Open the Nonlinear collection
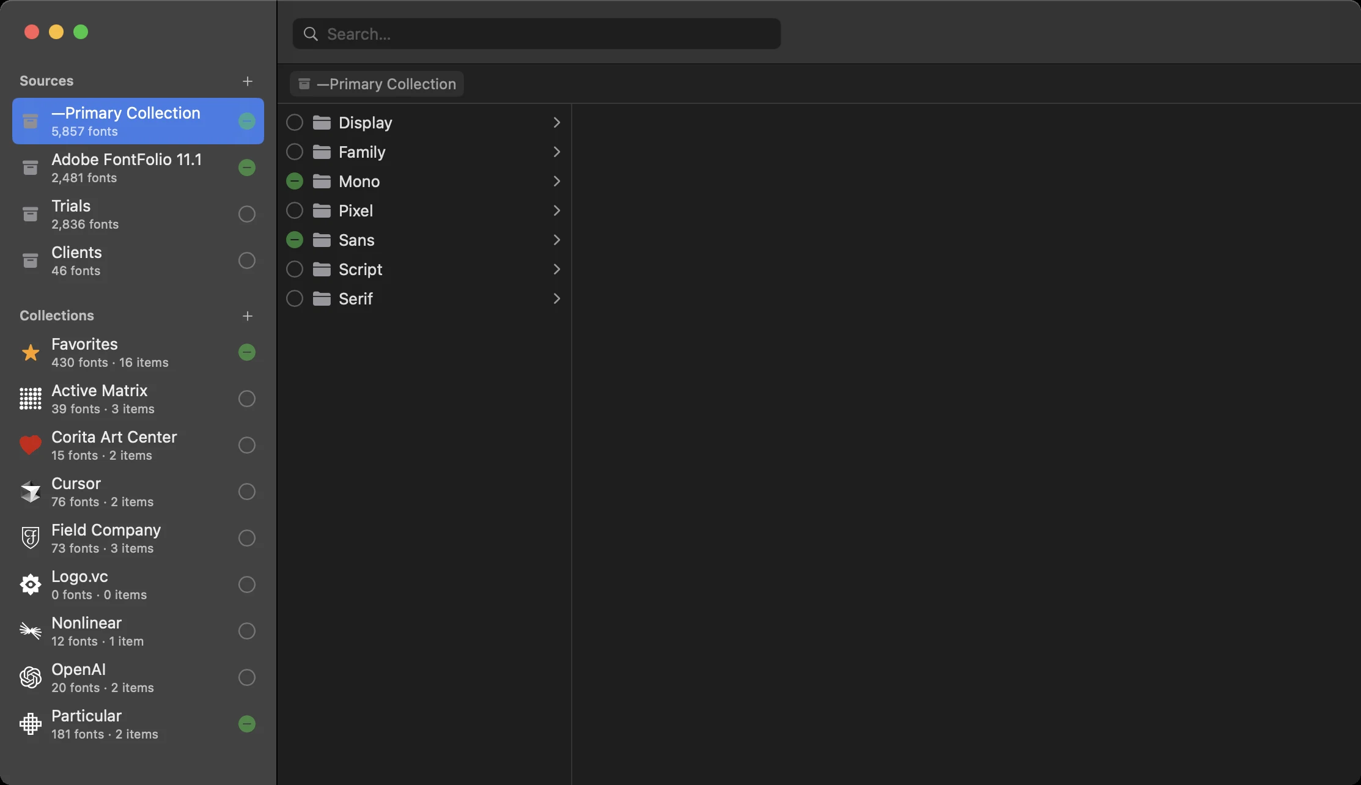Viewport: 1361px width, 785px height. click(x=138, y=631)
